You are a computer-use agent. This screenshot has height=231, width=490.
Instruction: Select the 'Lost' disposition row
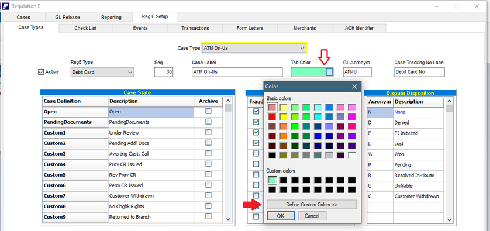tap(405, 144)
